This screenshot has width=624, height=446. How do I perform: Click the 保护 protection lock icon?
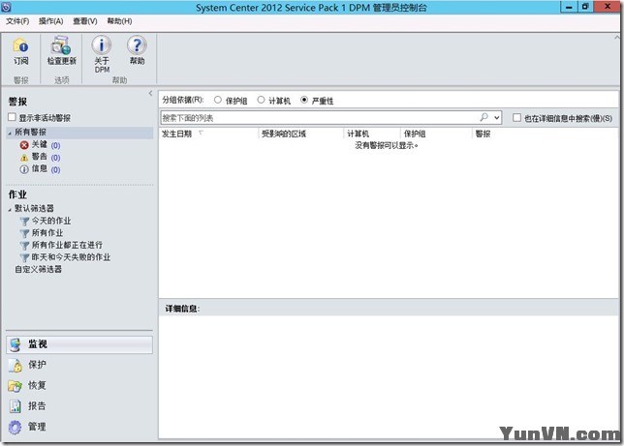(x=16, y=365)
